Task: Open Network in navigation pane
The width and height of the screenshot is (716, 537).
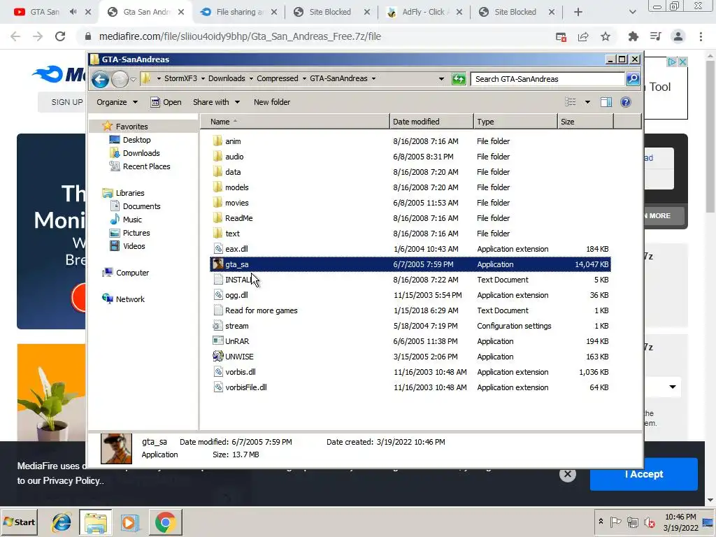Action: click(130, 299)
